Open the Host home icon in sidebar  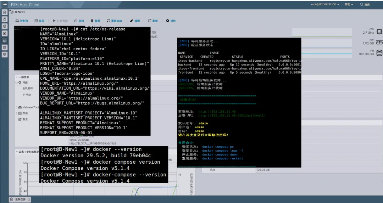[4, 12]
